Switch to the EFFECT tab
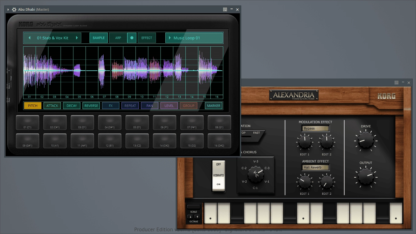The width and height of the screenshot is (416, 234). pos(147,38)
